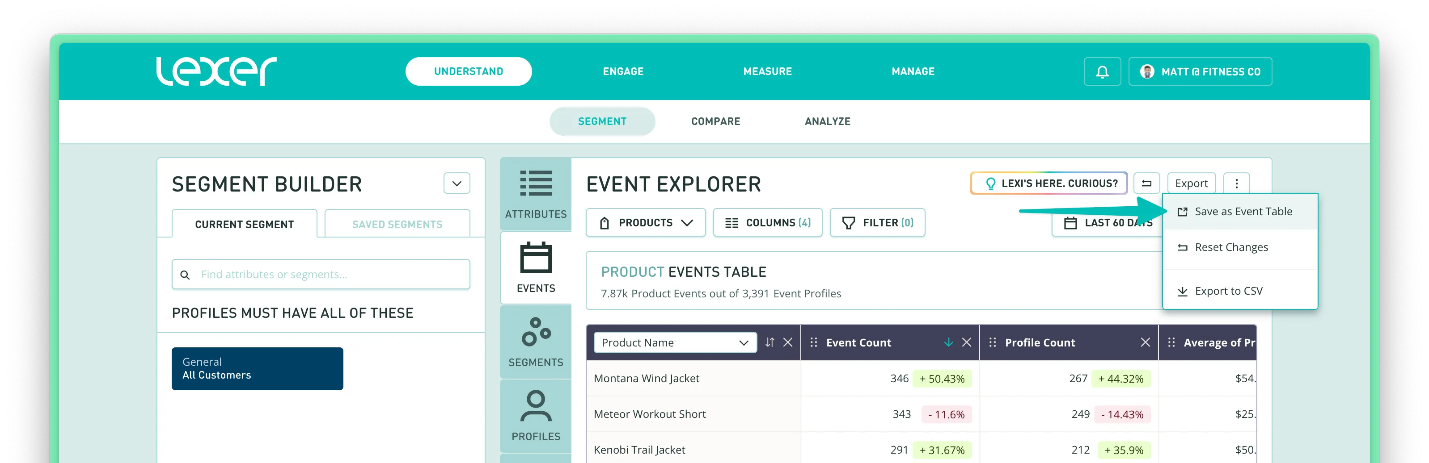
Task: Click the reset icon button beside Export
Action: (1146, 184)
